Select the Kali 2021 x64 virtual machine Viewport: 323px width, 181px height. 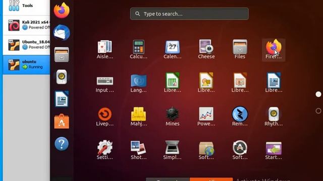[26, 25]
